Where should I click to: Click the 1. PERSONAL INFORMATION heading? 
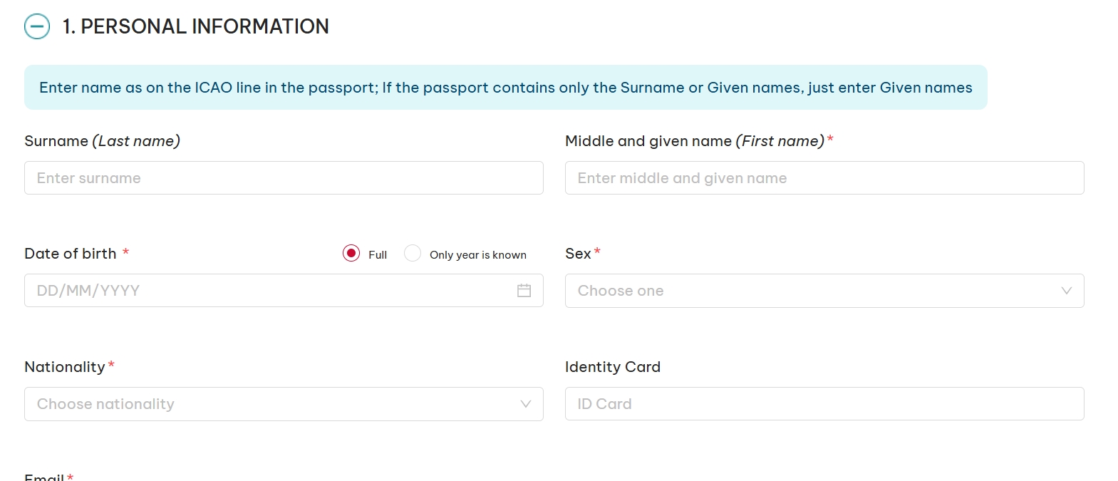click(x=195, y=27)
